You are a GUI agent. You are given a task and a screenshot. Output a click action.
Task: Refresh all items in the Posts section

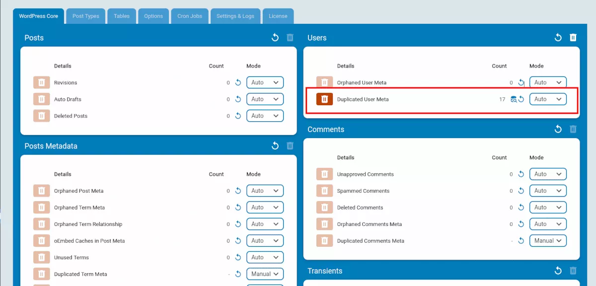[x=275, y=38]
